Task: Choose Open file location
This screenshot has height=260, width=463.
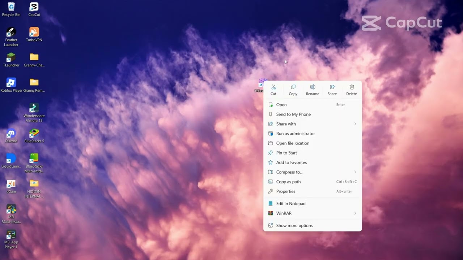Action: point(313,143)
